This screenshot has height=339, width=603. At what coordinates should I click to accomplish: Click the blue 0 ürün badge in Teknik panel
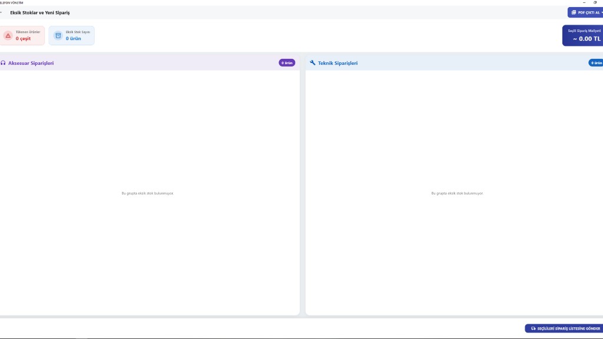pos(596,62)
